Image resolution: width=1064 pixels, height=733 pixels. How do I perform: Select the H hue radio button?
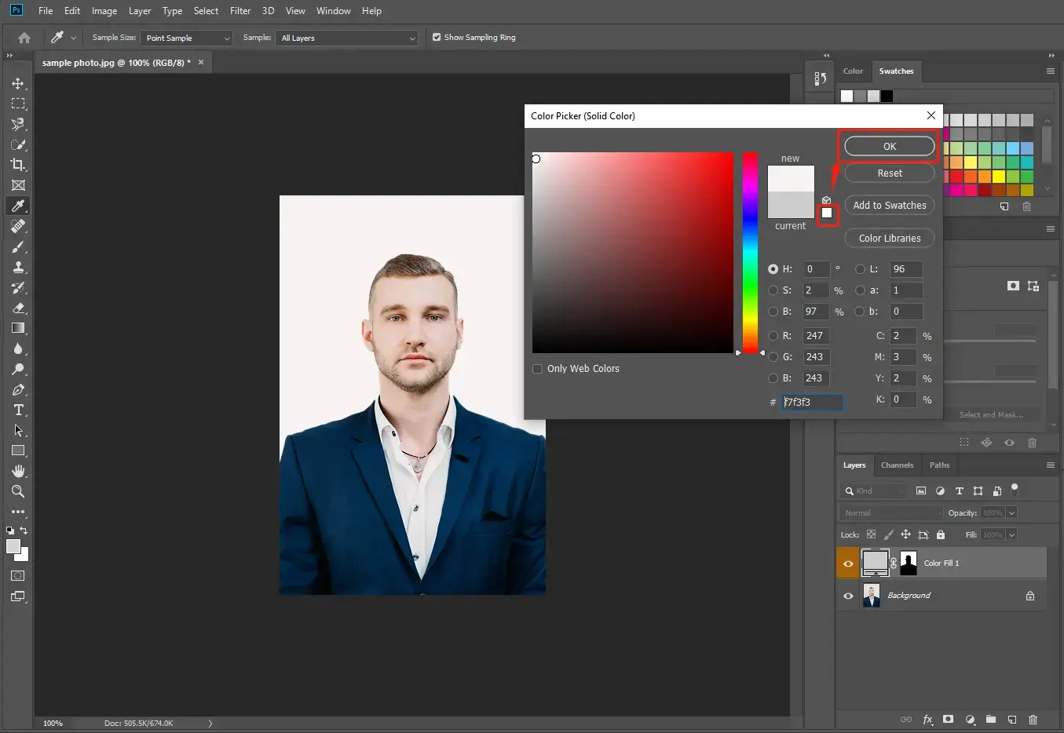click(x=773, y=269)
